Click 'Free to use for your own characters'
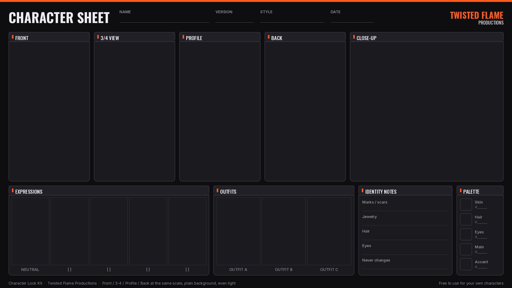Screen dimensions: 512x288 (x=471, y=283)
